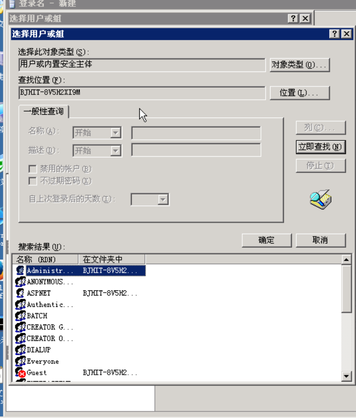Image resolution: width=356 pixels, height=418 pixels.
Task: Select the Administrator user icon
Action: tap(20, 270)
